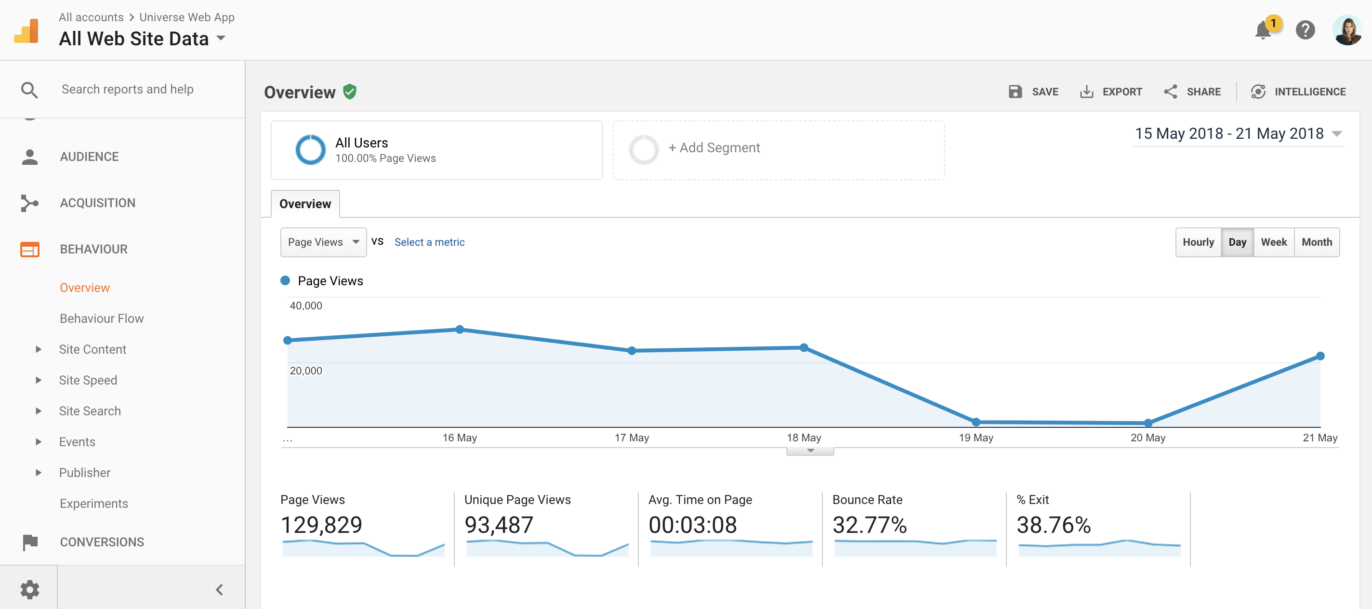Open the Admin settings gear icon

point(29,589)
